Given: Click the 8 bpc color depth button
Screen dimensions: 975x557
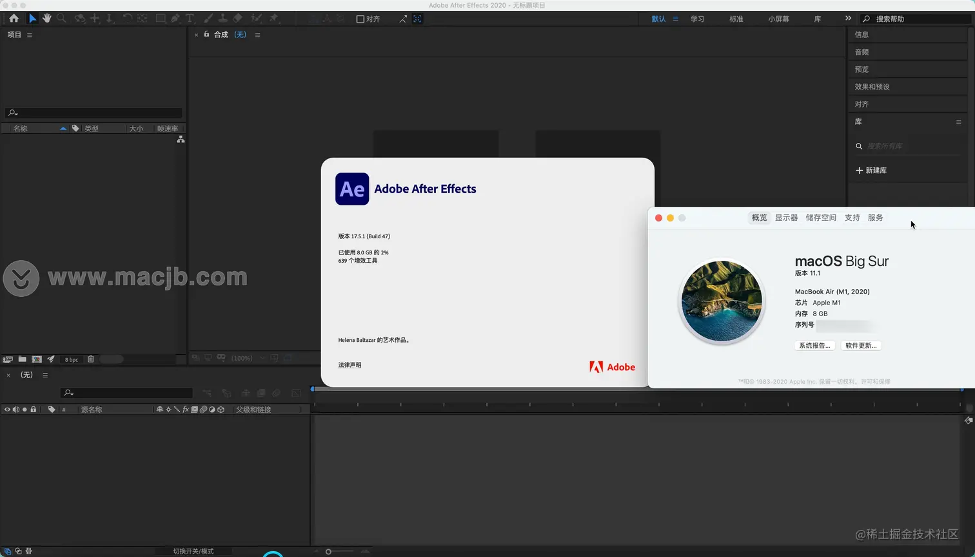Looking at the screenshot, I should coord(72,359).
